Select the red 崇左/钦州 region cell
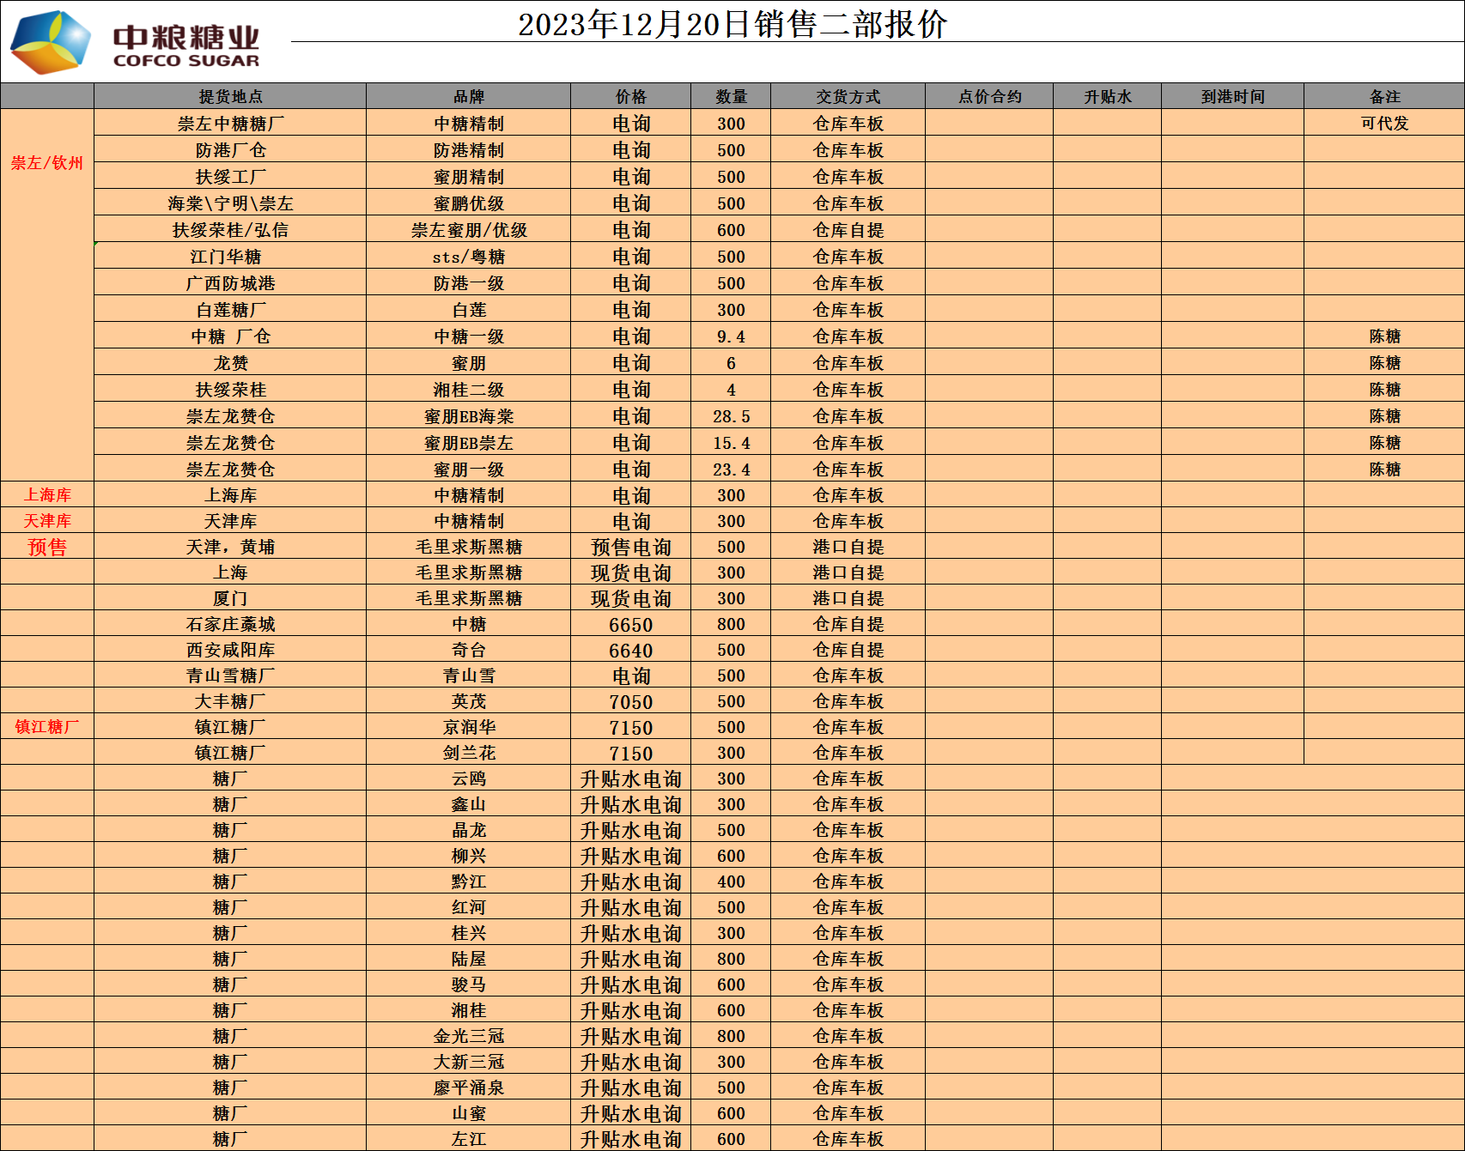Image resolution: width=1465 pixels, height=1151 pixels. coord(47,163)
